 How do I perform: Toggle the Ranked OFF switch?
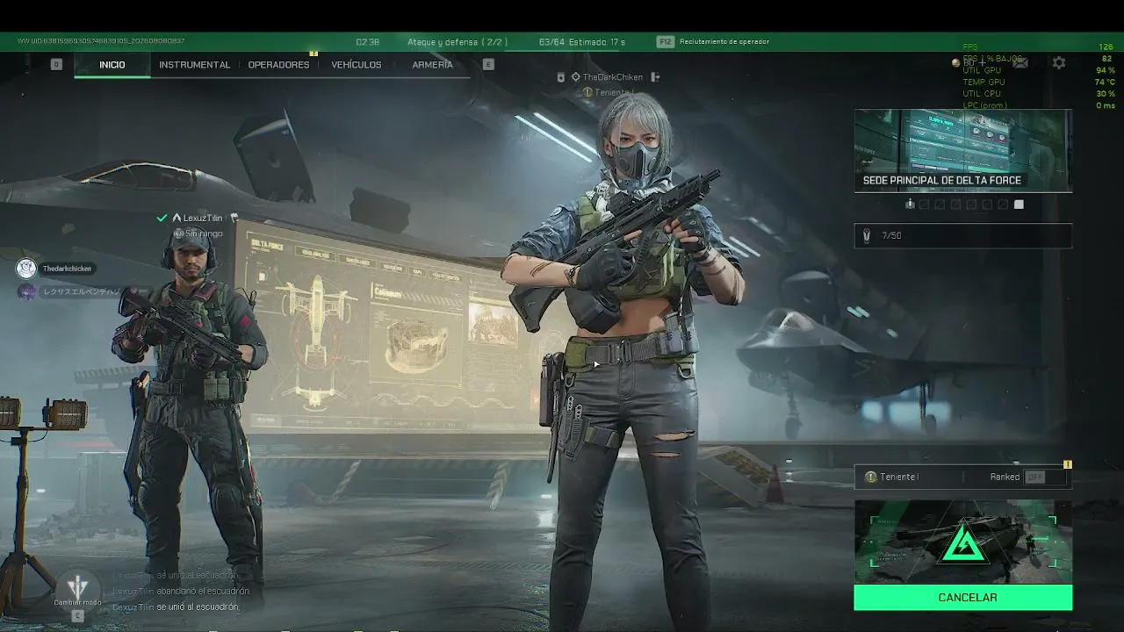pyautogui.click(x=1044, y=477)
